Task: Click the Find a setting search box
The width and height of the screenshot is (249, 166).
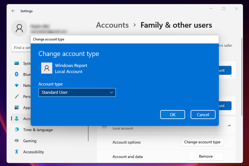Action: pos(21,48)
